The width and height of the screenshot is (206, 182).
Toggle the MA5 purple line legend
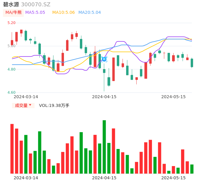tap(35, 13)
